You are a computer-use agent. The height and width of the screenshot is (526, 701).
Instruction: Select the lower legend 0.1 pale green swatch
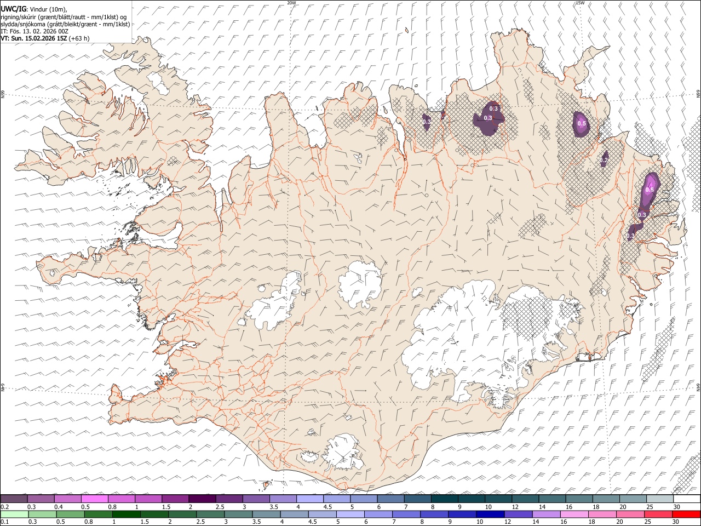coord(14,514)
